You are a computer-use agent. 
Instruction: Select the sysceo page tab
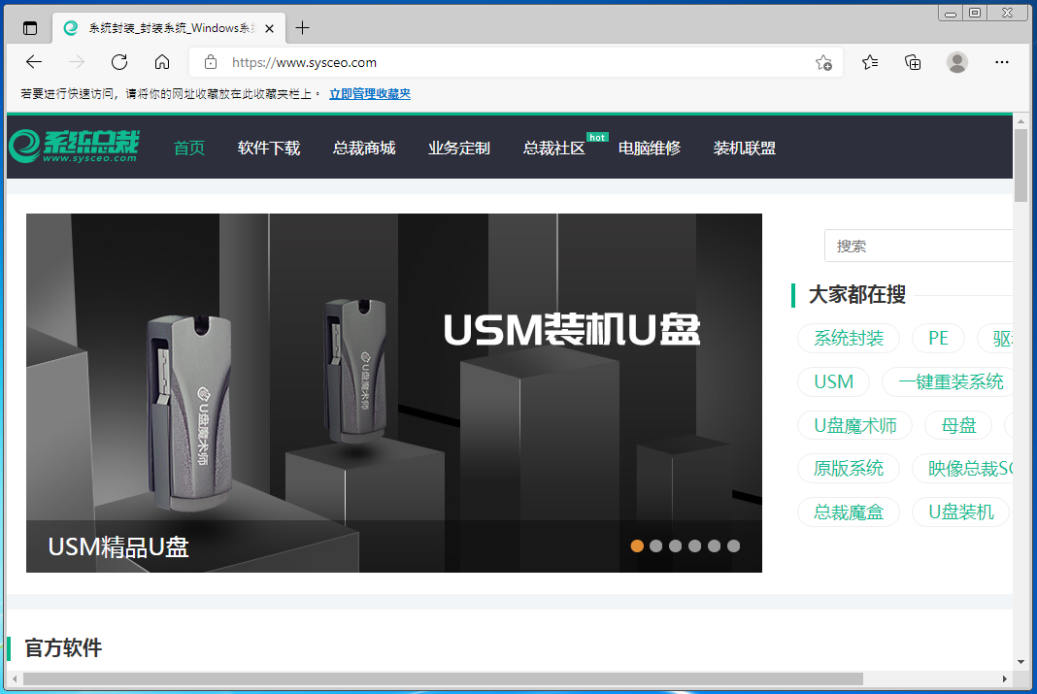169,28
